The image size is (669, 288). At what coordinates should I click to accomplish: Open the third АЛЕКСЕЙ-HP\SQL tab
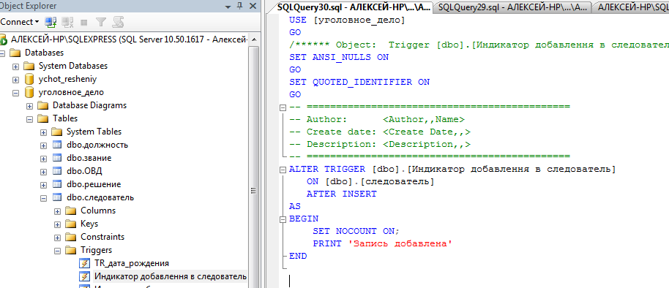[632, 7]
